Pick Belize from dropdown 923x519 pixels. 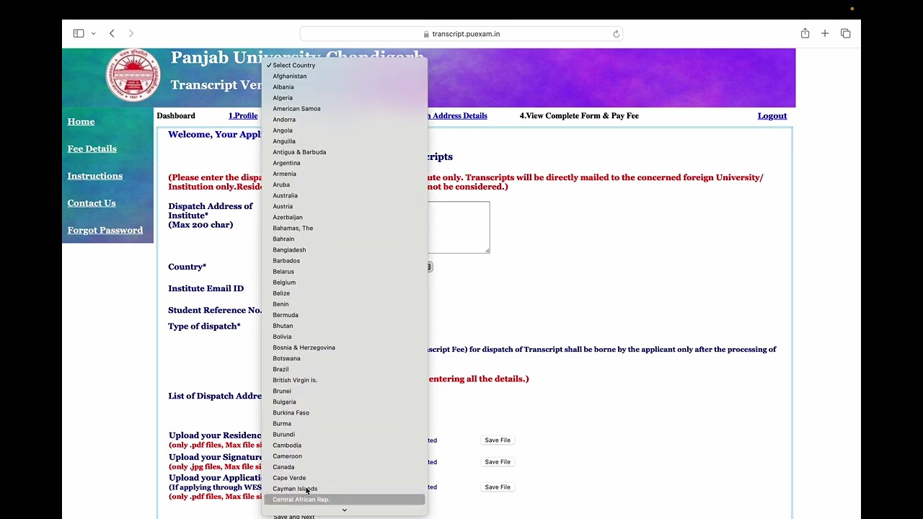click(x=344, y=293)
